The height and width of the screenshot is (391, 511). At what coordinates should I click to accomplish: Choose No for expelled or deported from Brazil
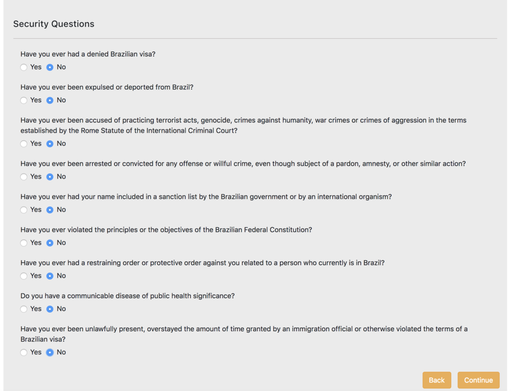click(50, 101)
